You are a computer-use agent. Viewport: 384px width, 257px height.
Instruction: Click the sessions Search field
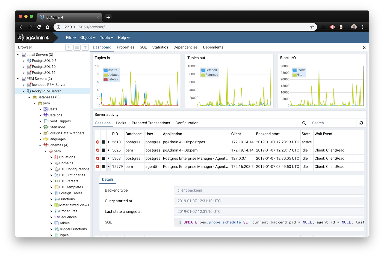(332, 123)
